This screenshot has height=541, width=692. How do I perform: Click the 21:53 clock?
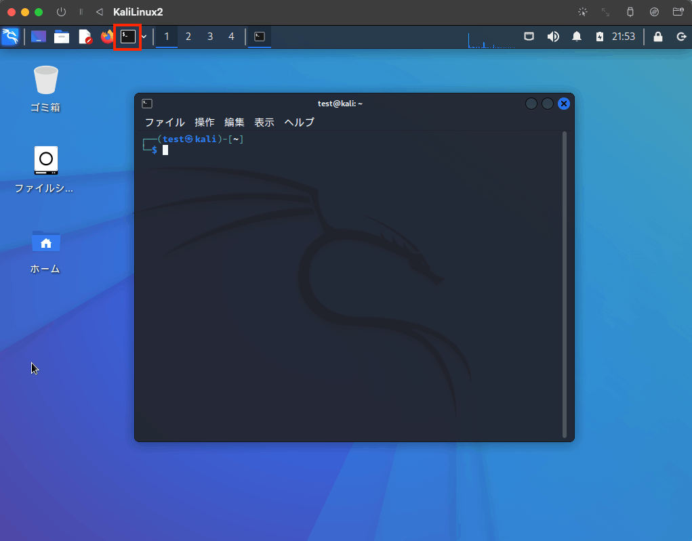point(623,37)
